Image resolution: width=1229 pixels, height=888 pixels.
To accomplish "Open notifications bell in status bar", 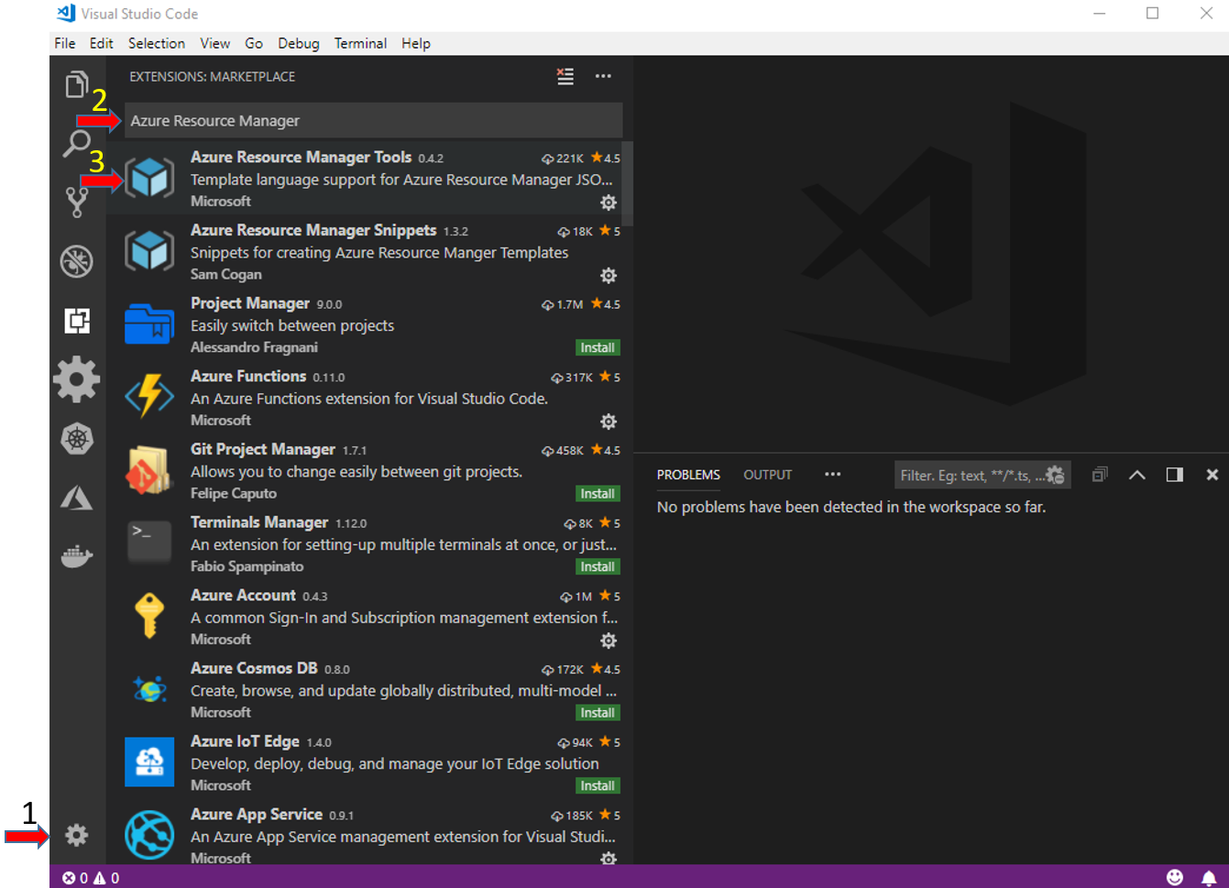I will point(1209,878).
